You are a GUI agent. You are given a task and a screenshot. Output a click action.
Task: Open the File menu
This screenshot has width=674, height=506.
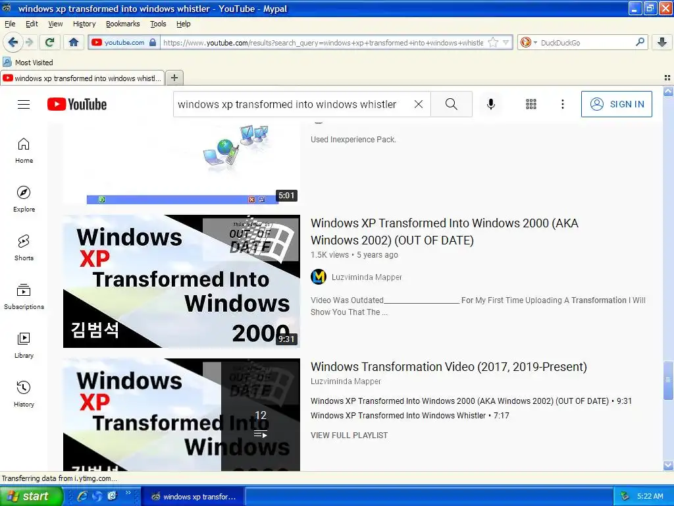[x=9, y=24]
